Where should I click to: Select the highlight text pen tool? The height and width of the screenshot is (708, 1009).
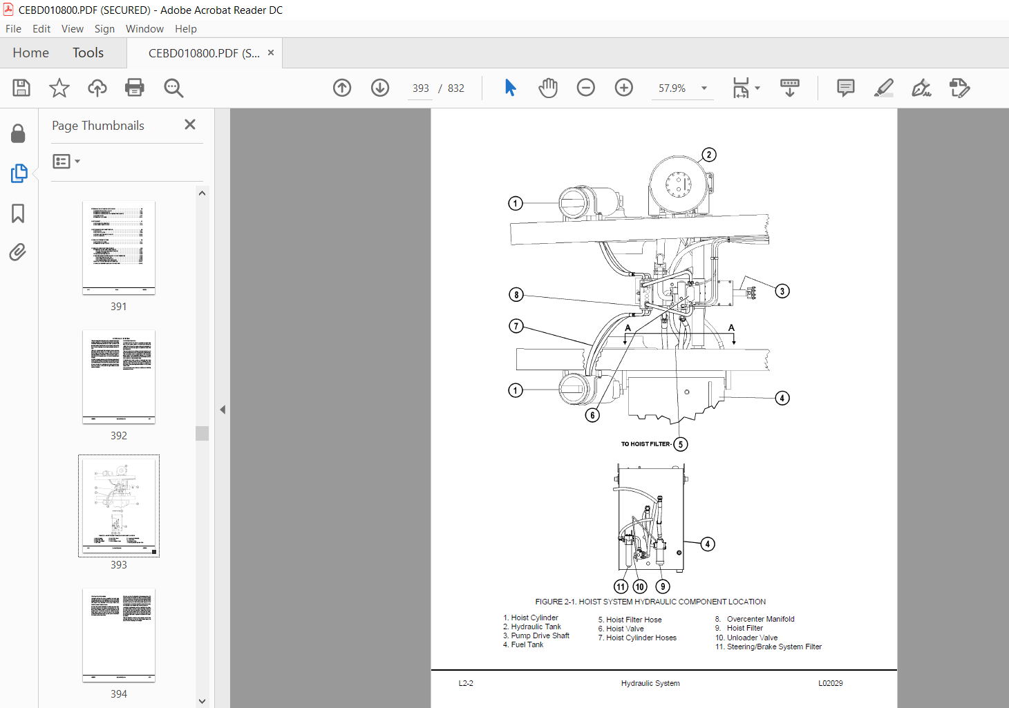[x=884, y=88]
